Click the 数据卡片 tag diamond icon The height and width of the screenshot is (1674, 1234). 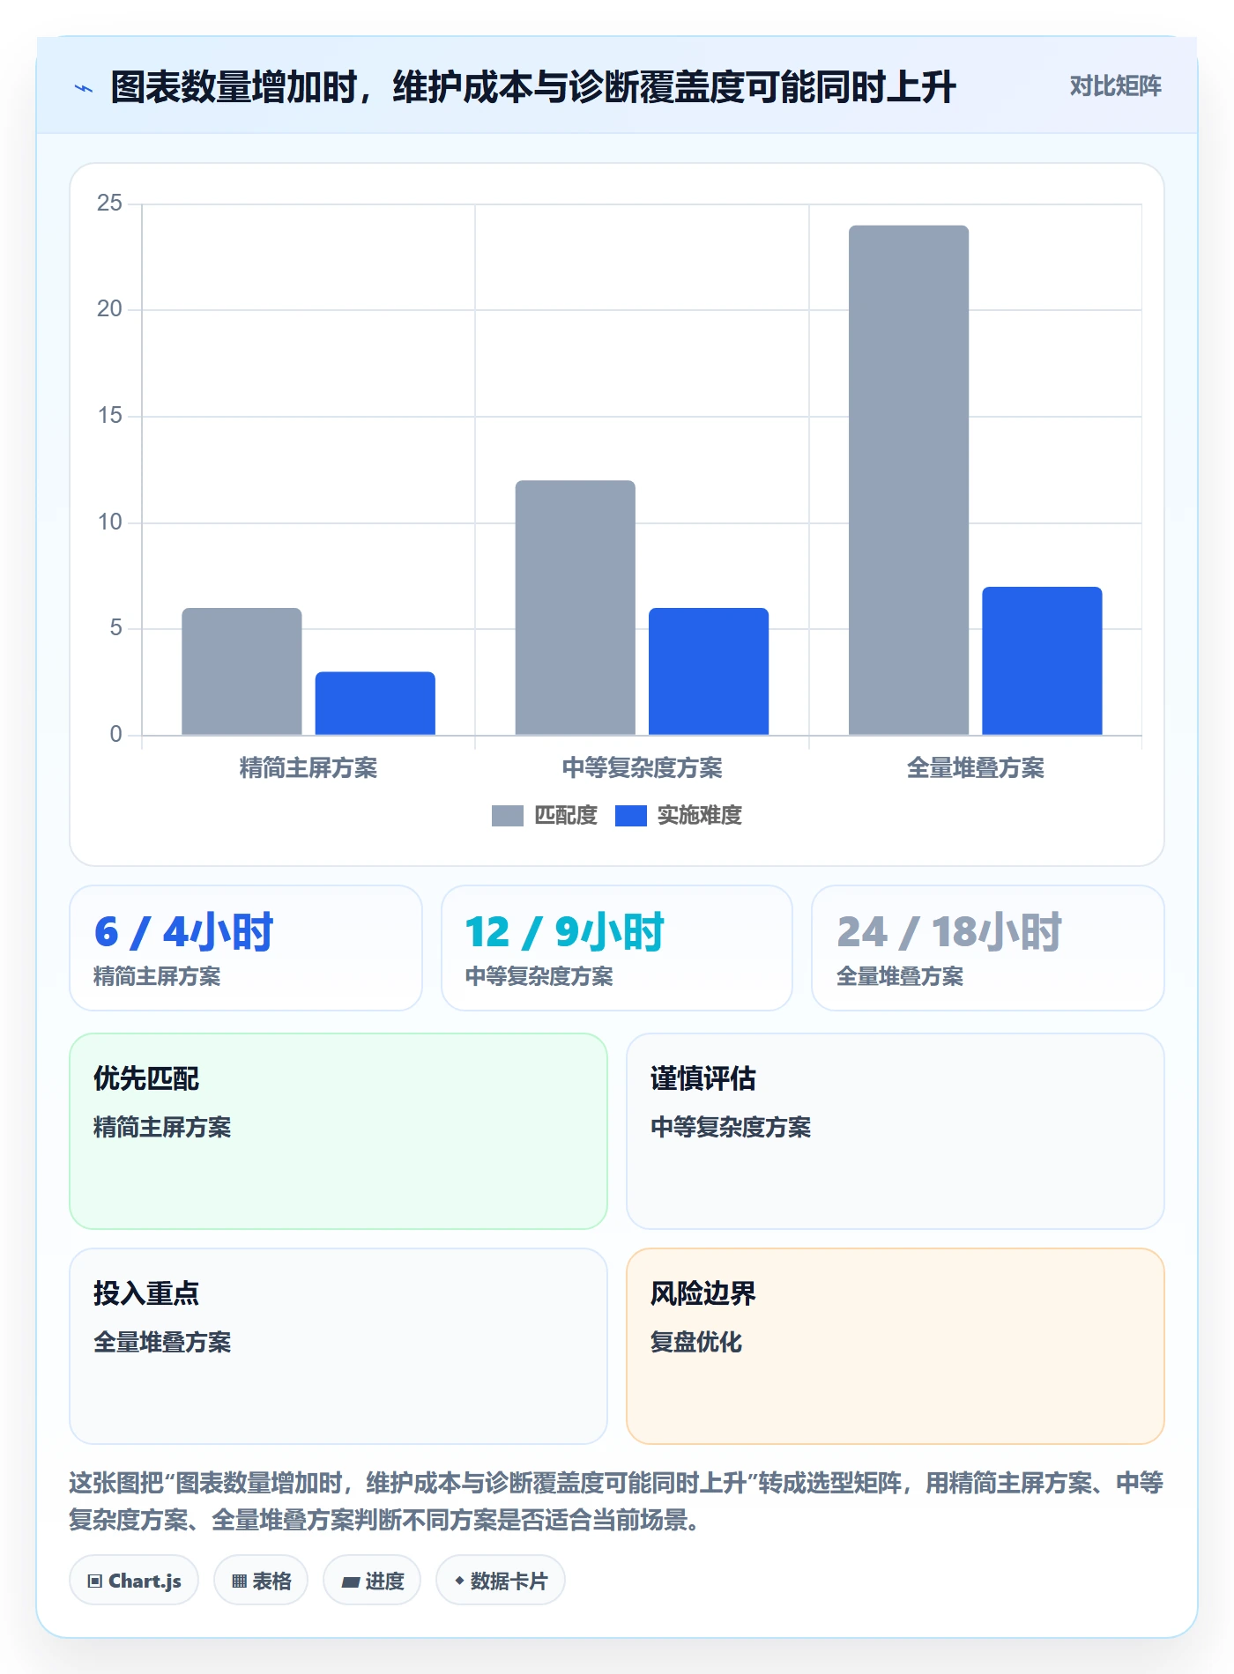click(459, 1581)
